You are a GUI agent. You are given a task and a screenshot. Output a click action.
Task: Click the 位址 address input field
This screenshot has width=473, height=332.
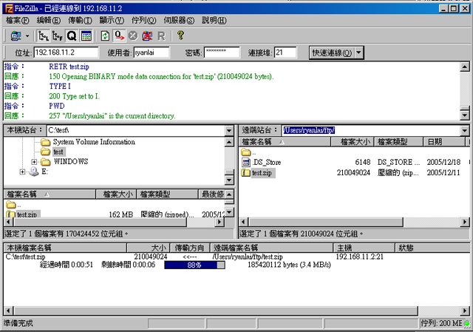coord(66,52)
